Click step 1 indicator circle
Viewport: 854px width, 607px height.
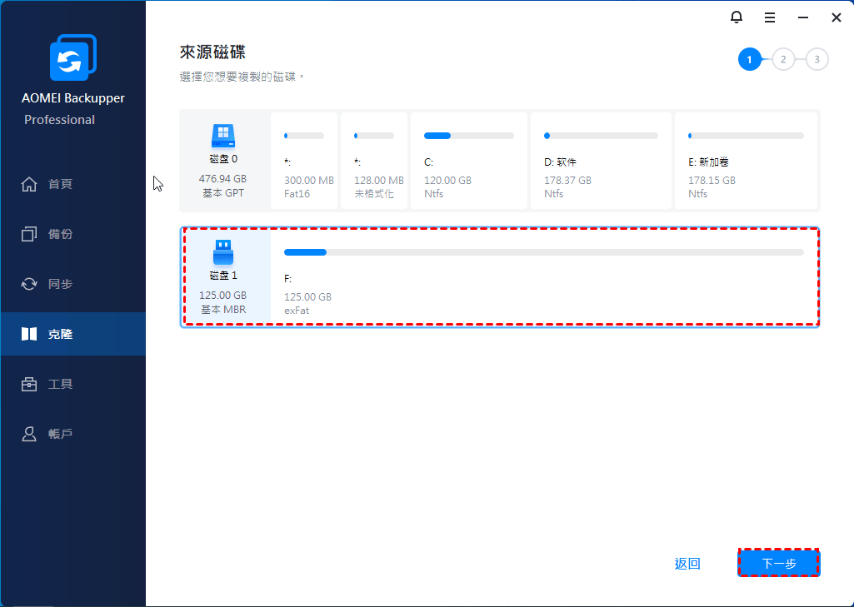click(x=749, y=59)
